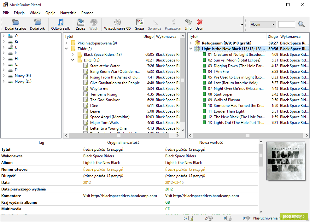Open the Info tag icon
This screenshot has width=310, height=222.
(x=188, y=22)
